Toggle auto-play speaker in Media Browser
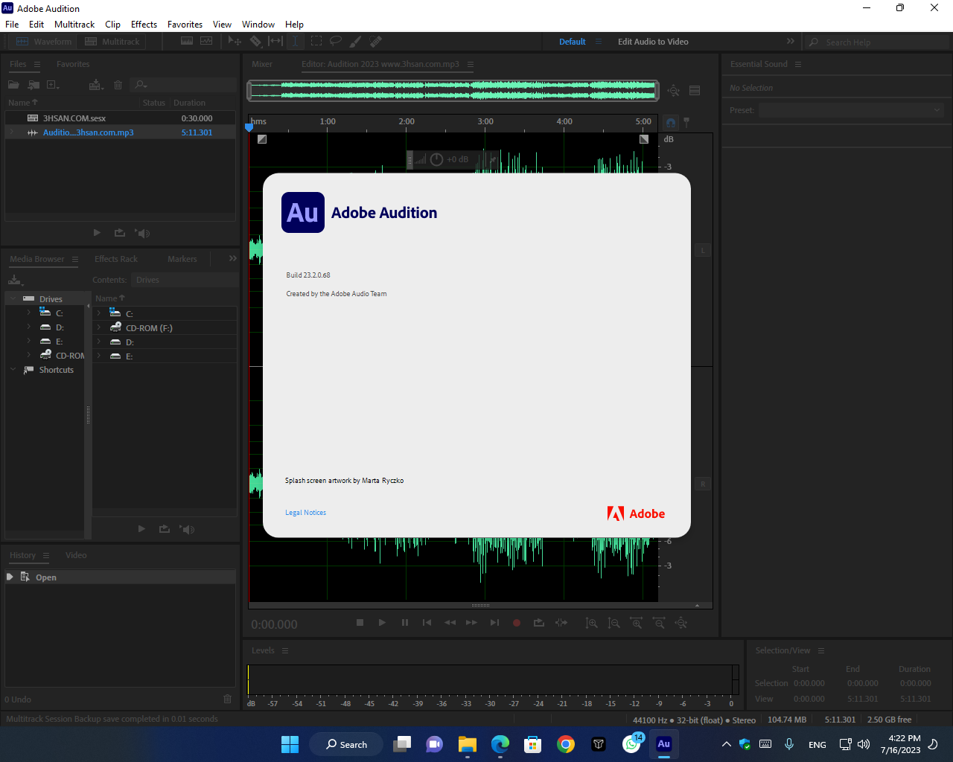This screenshot has width=953, height=762. tap(186, 529)
